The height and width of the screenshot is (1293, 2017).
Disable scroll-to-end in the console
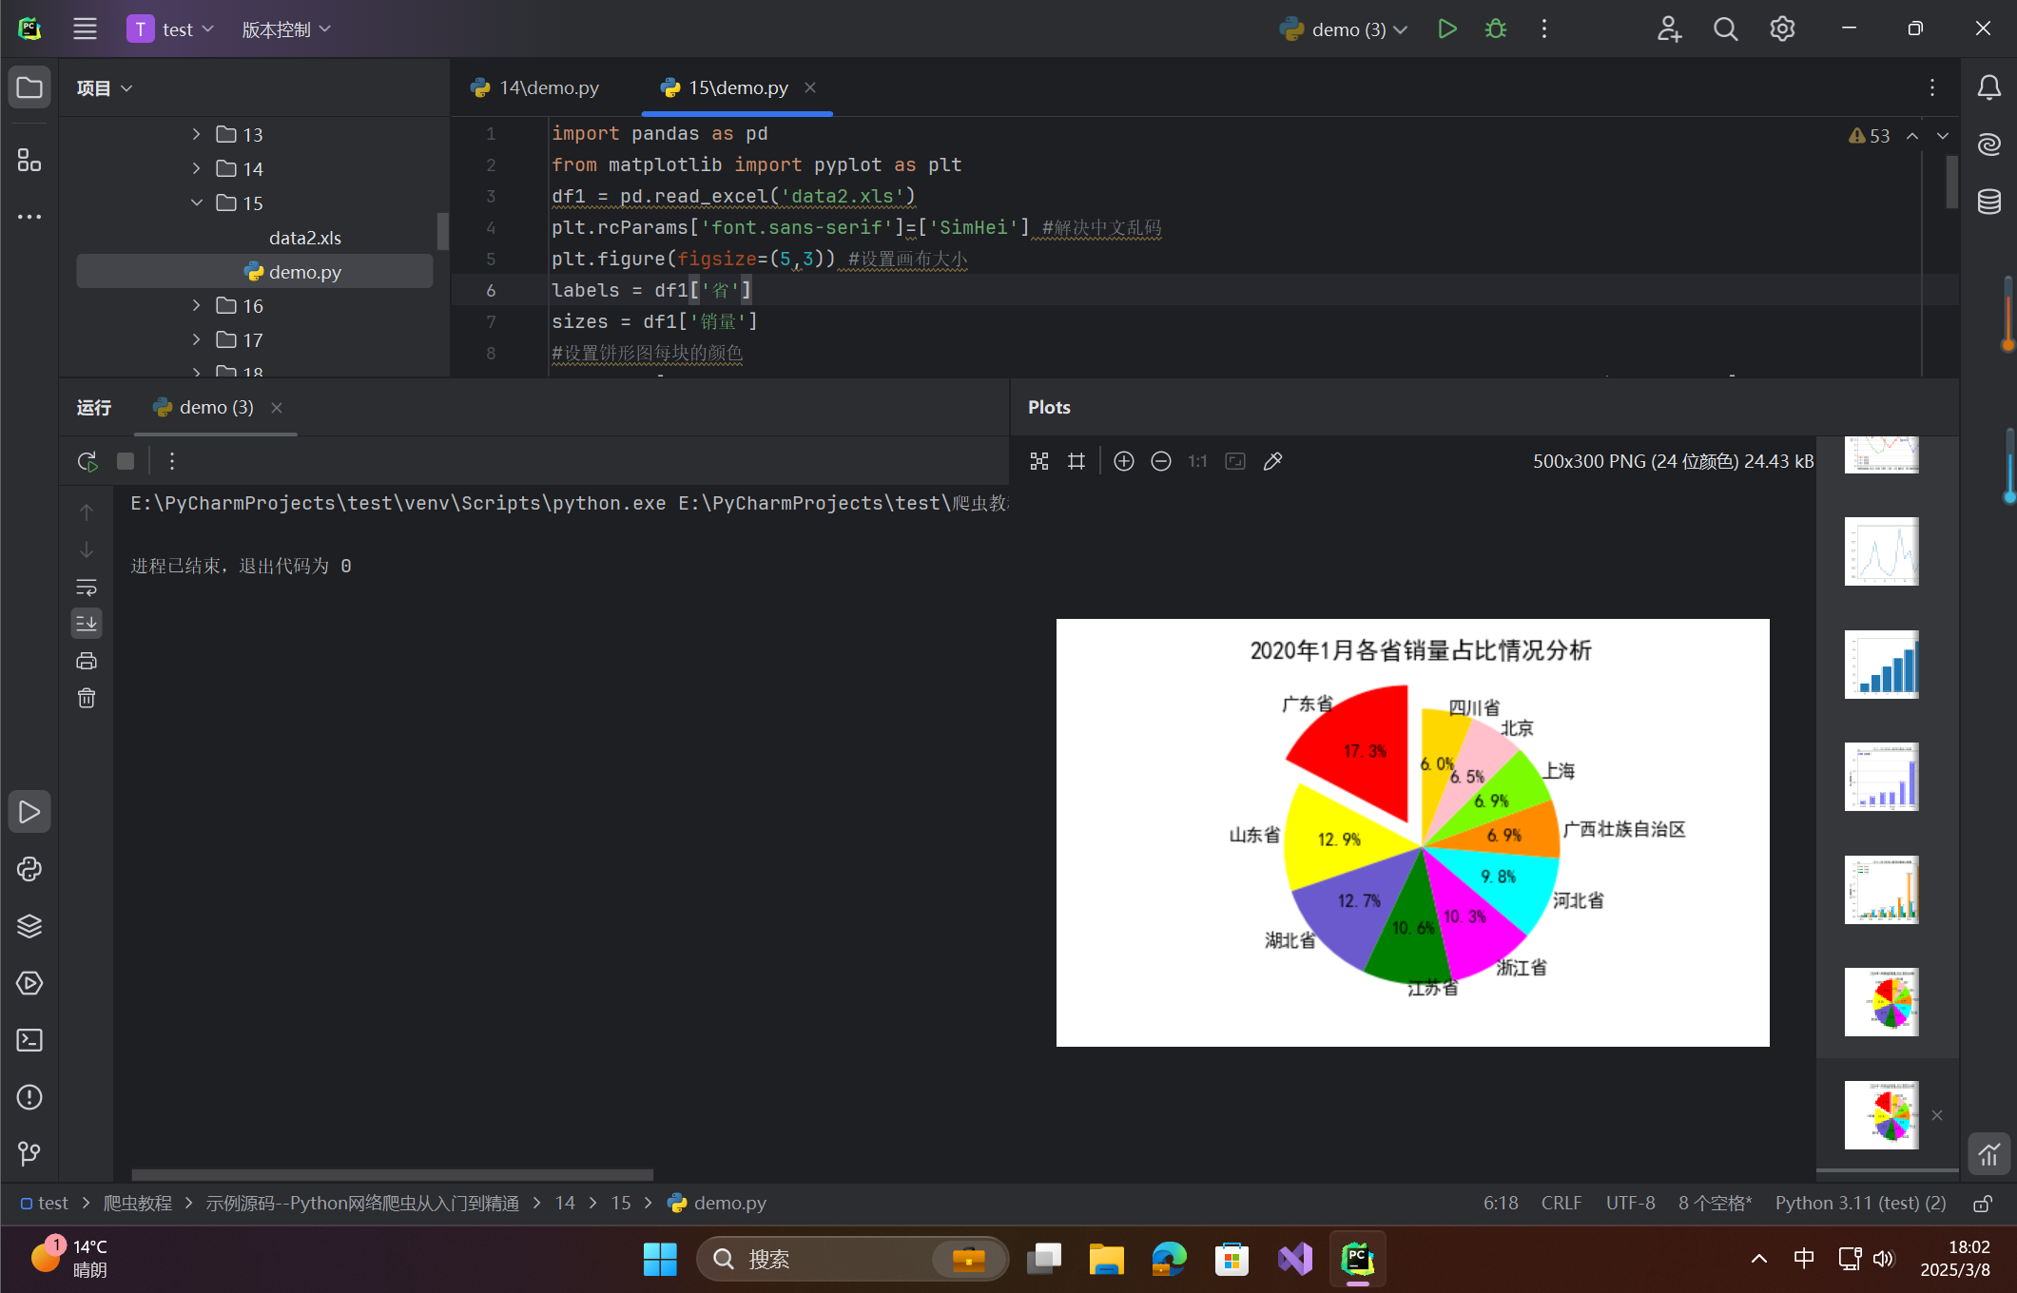point(87,624)
